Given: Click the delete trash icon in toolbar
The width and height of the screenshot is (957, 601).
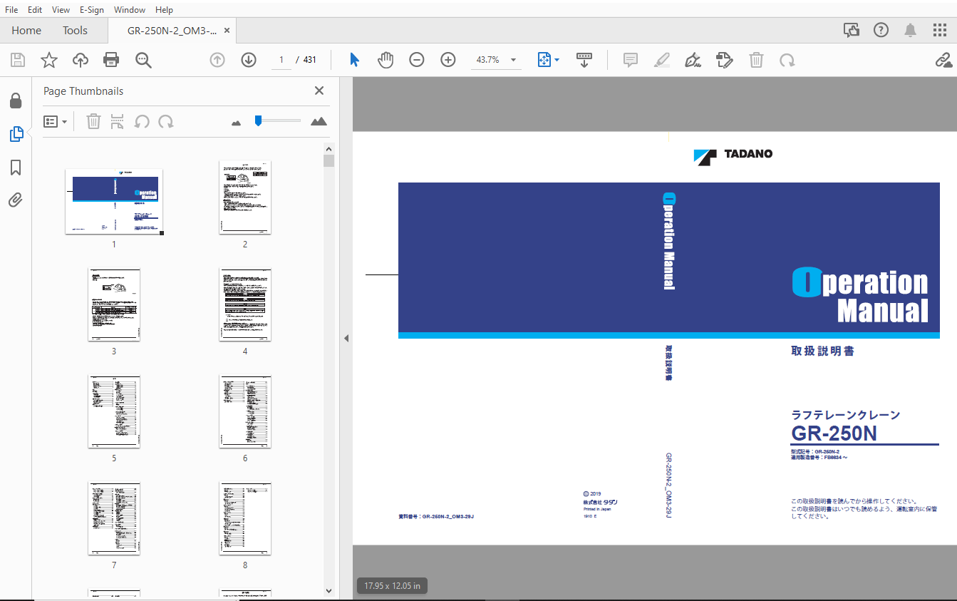Looking at the screenshot, I should [756, 60].
